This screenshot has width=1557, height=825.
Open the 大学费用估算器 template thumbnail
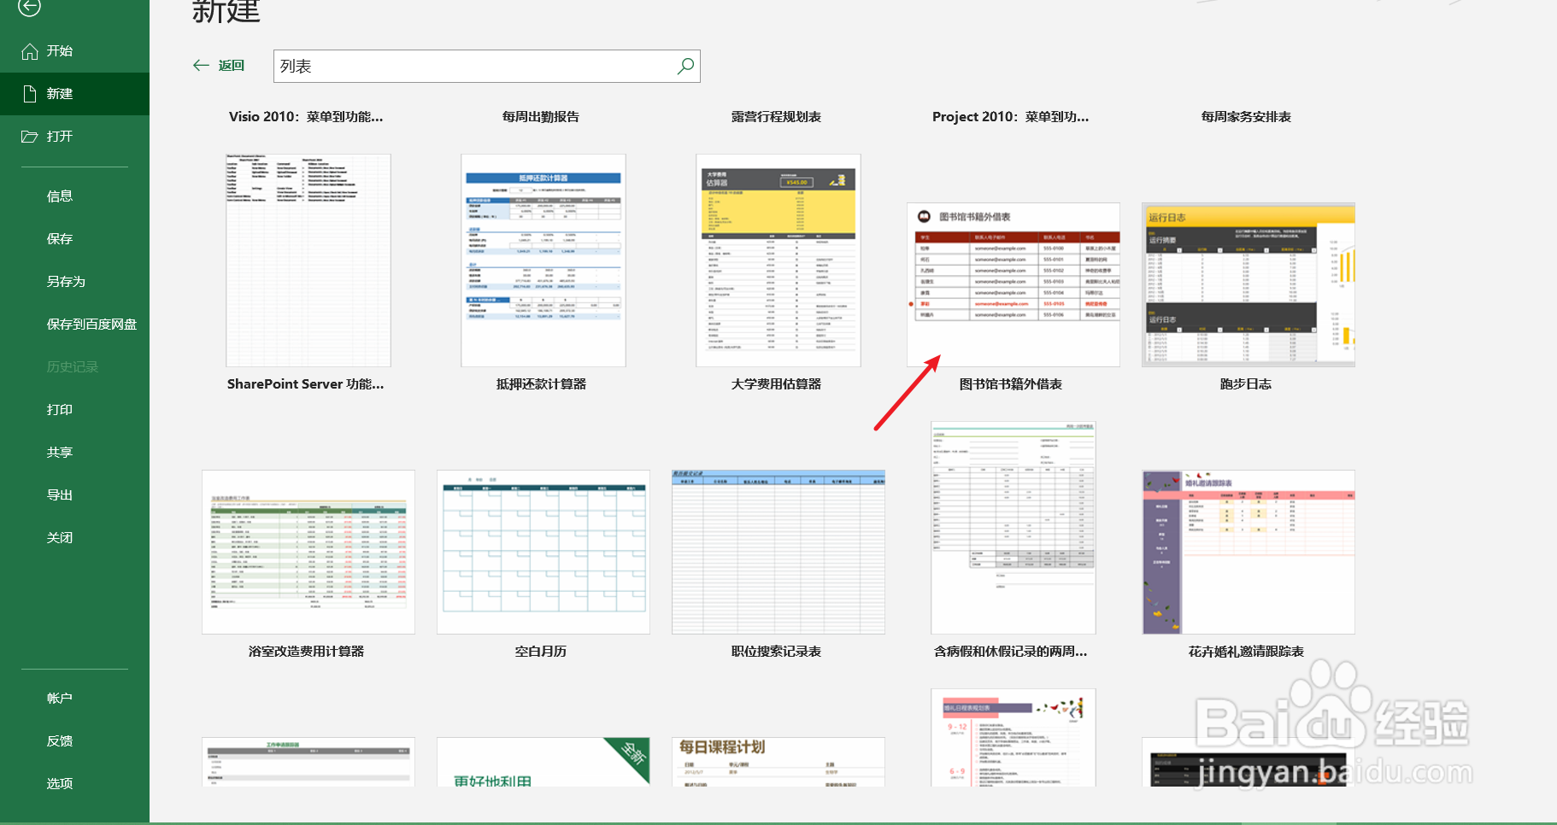pyautogui.click(x=778, y=260)
